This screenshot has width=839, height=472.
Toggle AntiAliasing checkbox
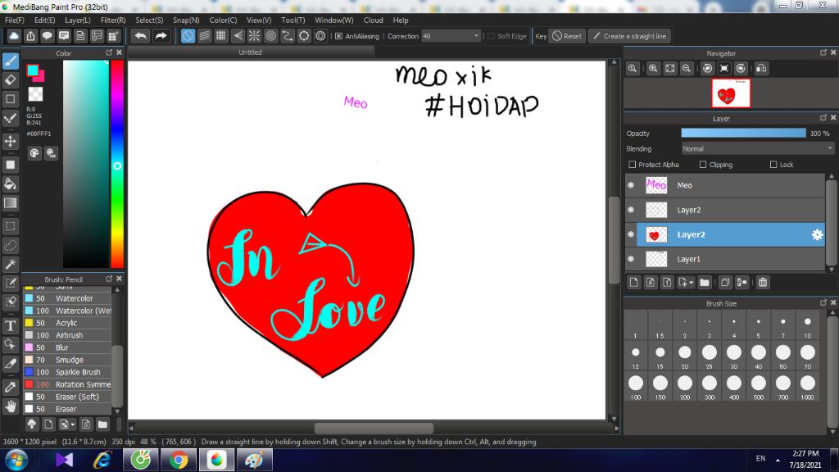coord(338,36)
